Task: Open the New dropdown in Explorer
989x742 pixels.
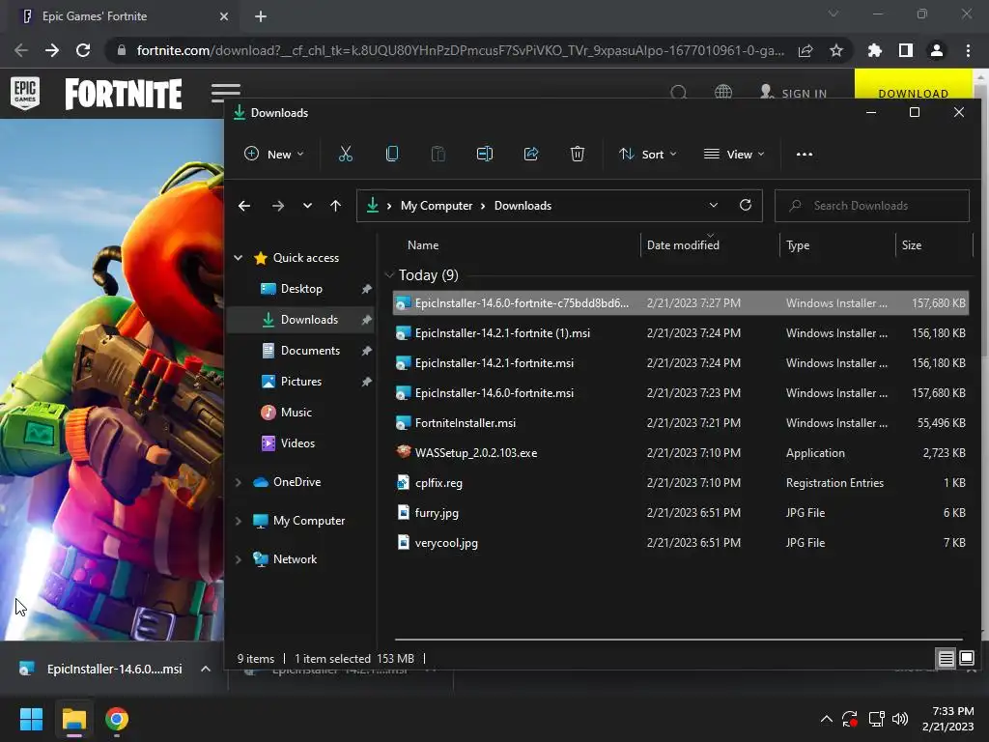Action: click(x=273, y=154)
